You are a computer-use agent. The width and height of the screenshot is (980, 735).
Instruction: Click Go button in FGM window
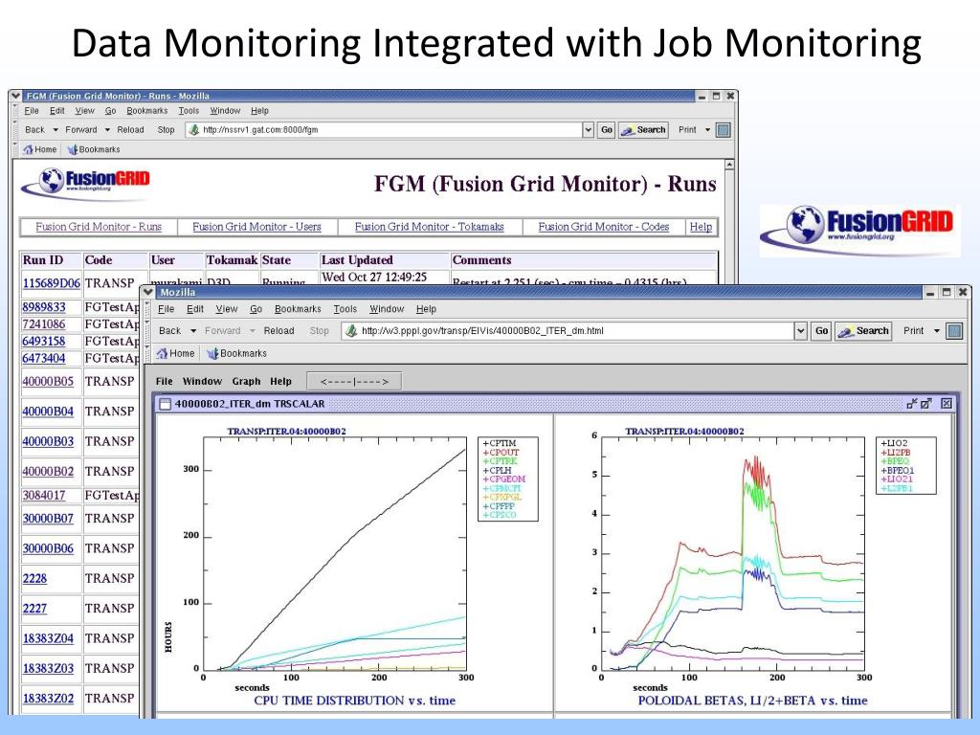[x=606, y=130]
